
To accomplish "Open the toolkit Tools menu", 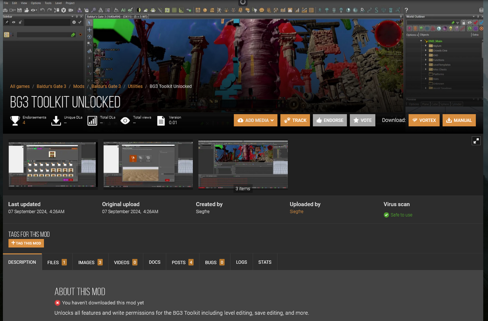I will point(48,3).
